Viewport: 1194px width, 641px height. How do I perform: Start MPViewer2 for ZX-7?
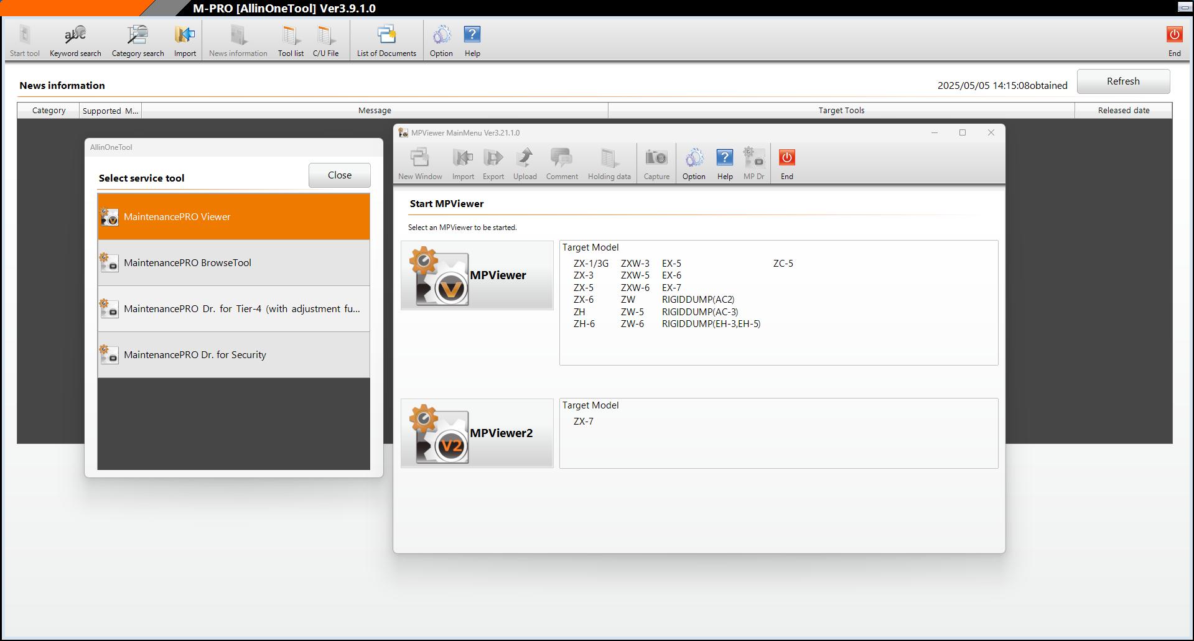(477, 433)
